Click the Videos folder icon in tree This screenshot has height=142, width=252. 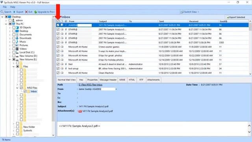[17, 49]
